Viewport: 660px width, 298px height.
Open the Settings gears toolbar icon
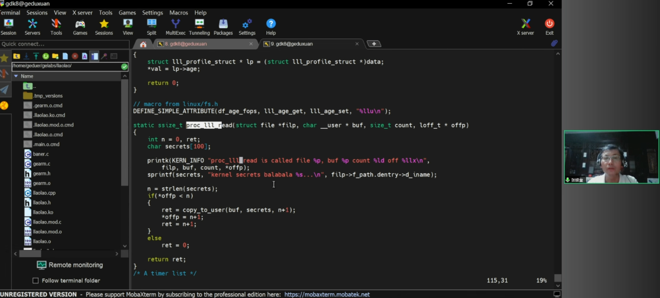(247, 27)
